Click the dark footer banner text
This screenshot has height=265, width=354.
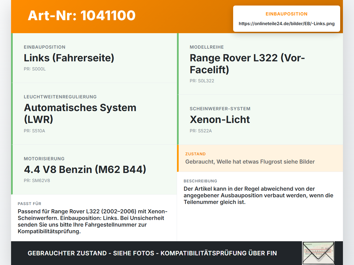[152, 253]
